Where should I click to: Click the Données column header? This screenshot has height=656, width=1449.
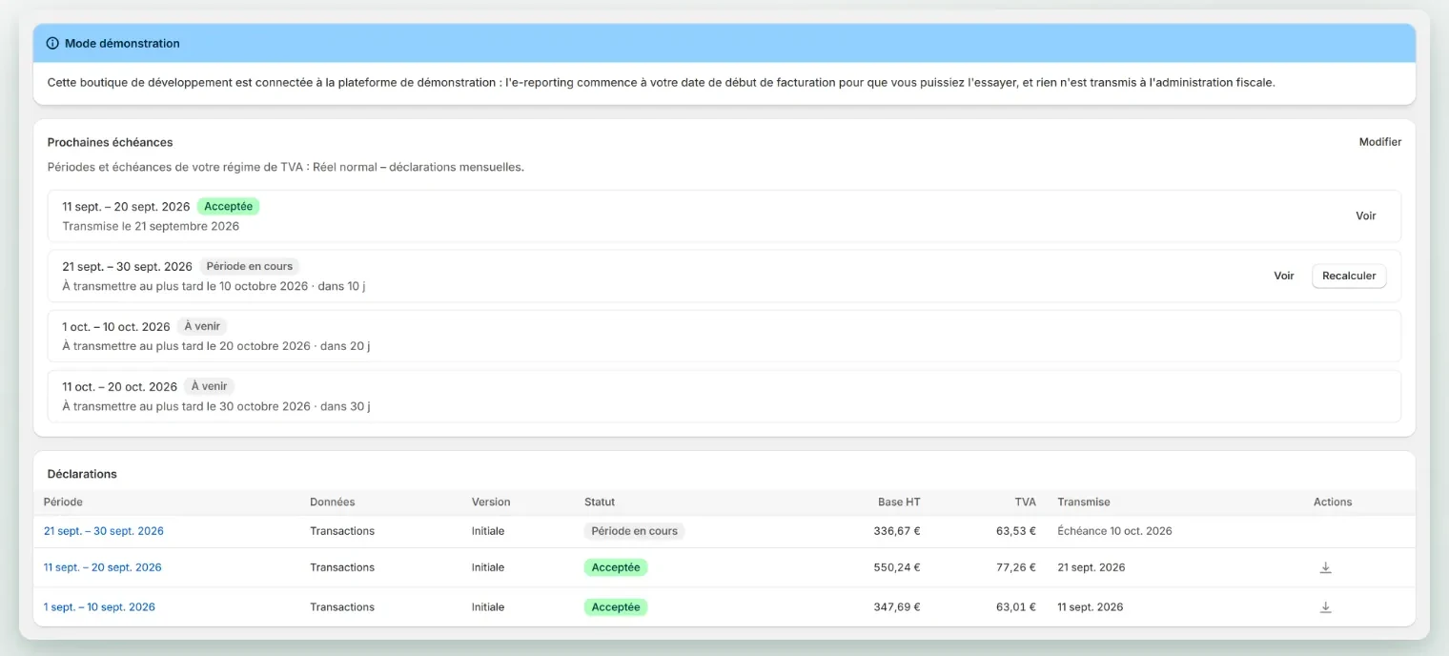coord(333,502)
